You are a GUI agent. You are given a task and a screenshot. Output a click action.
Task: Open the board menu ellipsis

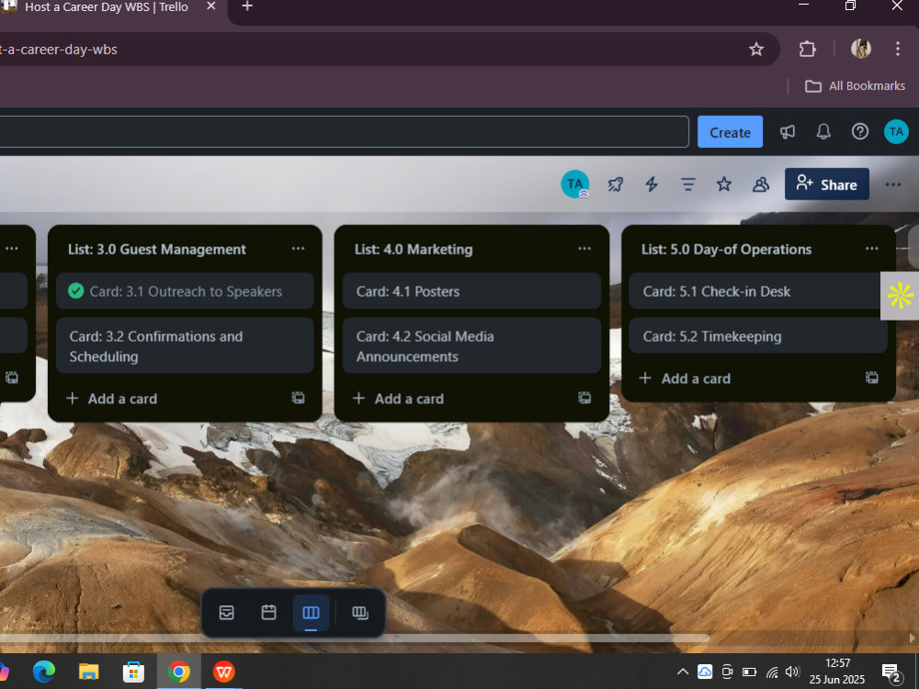pyautogui.click(x=893, y=185)
